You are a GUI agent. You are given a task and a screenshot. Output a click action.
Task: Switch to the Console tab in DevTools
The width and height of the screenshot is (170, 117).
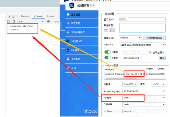[x=38, y=16]
